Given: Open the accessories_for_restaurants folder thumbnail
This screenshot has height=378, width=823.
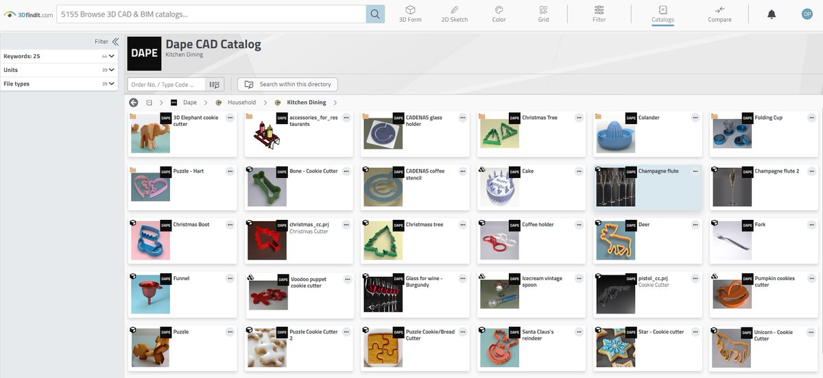Looking at the screenshot, I should click(x=267, y=134).
